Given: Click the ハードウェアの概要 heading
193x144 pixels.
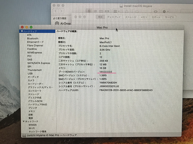Looking at the screenshot, I should click(67, 31).
